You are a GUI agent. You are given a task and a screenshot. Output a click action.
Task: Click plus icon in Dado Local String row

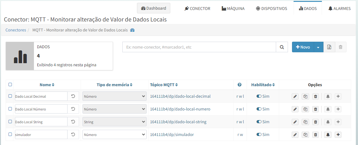(x=338, y=122)
